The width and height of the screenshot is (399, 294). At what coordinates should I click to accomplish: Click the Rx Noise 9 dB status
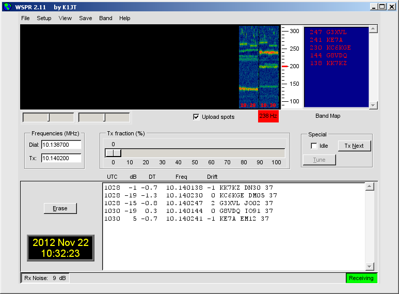tap(45, 278)
